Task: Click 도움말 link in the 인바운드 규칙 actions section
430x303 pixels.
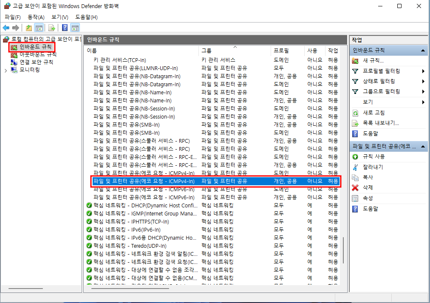Action: tap(371, 133)
